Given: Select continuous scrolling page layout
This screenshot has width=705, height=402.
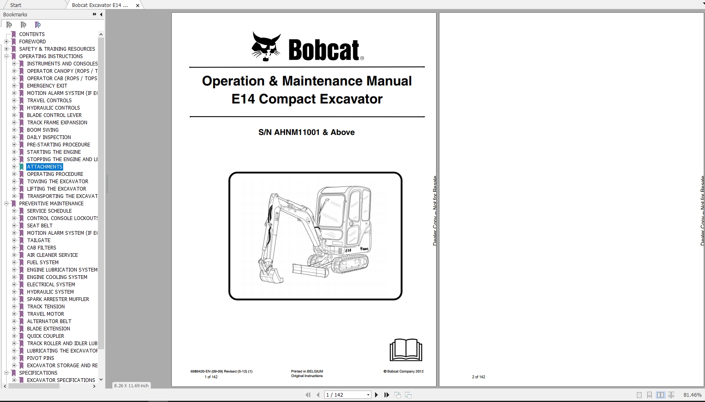Looking at the screenshot, I should click(x=649, y=395).
